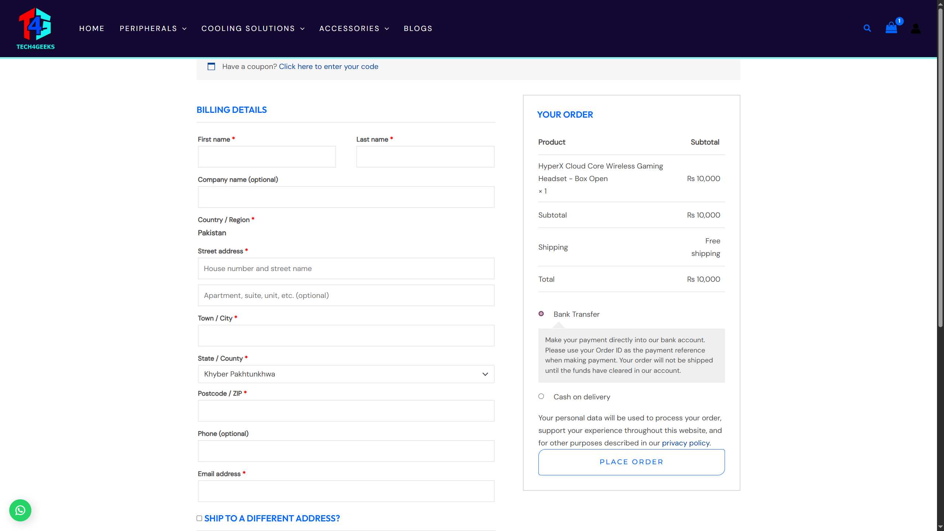Click the coupon calendar icon
This screenshot has width=944, height=531.
click(x=211, y=67)
